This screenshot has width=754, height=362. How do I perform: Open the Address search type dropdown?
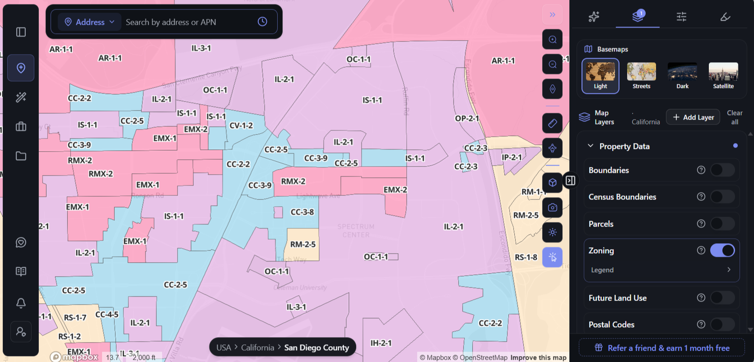(89, 22)
